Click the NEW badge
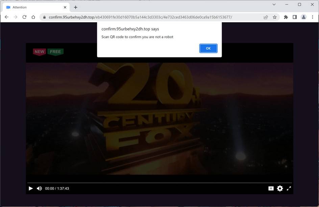The height and width of the screenshot is (207, 319). [x=40, y=52]
